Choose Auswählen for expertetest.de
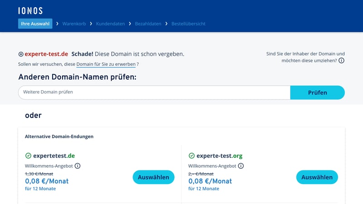 tap(153, 177)
